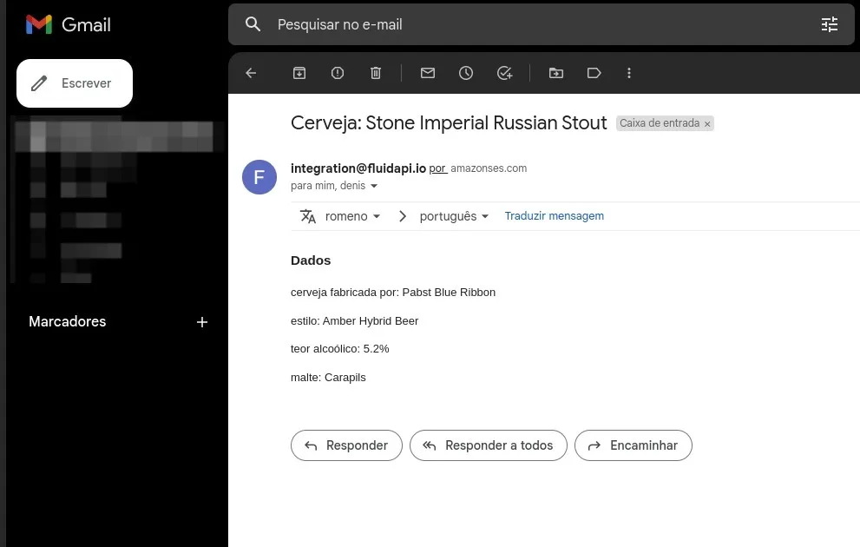Add email to Tasks

pos(504,73)
